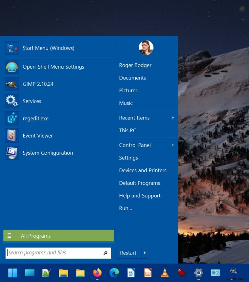Open Services via its gears icon
249x282 pixels.
tap(12, 101)
